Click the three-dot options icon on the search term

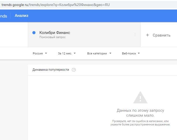pos(135,34)
